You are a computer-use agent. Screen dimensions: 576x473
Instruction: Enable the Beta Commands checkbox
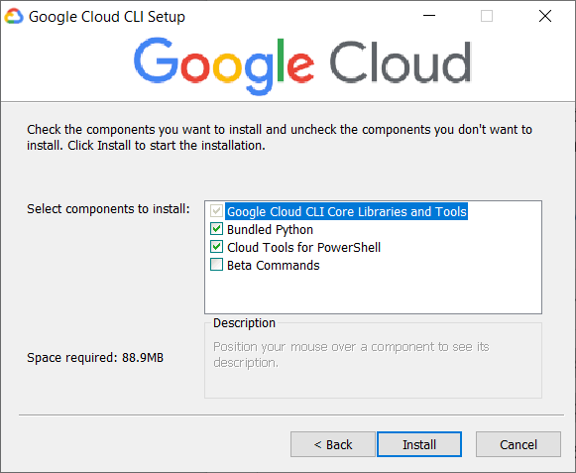point(216,265)
